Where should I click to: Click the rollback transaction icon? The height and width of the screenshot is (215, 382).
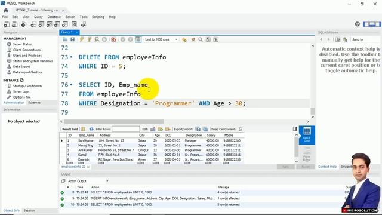click(x=130, y=39)
